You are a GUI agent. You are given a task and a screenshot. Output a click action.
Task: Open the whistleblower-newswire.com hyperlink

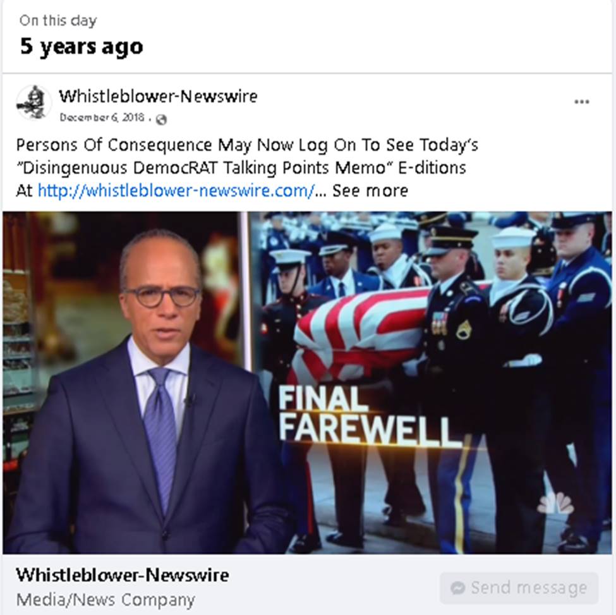176,191
